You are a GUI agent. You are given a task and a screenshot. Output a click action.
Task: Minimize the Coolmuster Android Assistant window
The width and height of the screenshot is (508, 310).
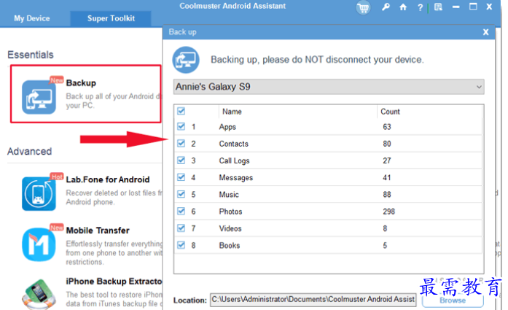(456, 7)
